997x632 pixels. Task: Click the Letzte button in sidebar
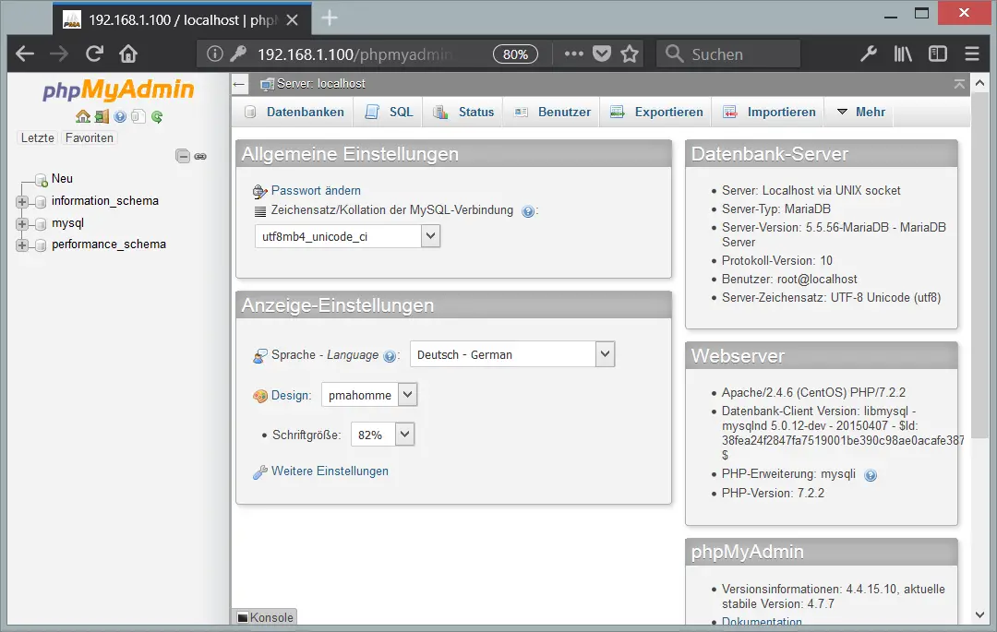coord(38,137)
